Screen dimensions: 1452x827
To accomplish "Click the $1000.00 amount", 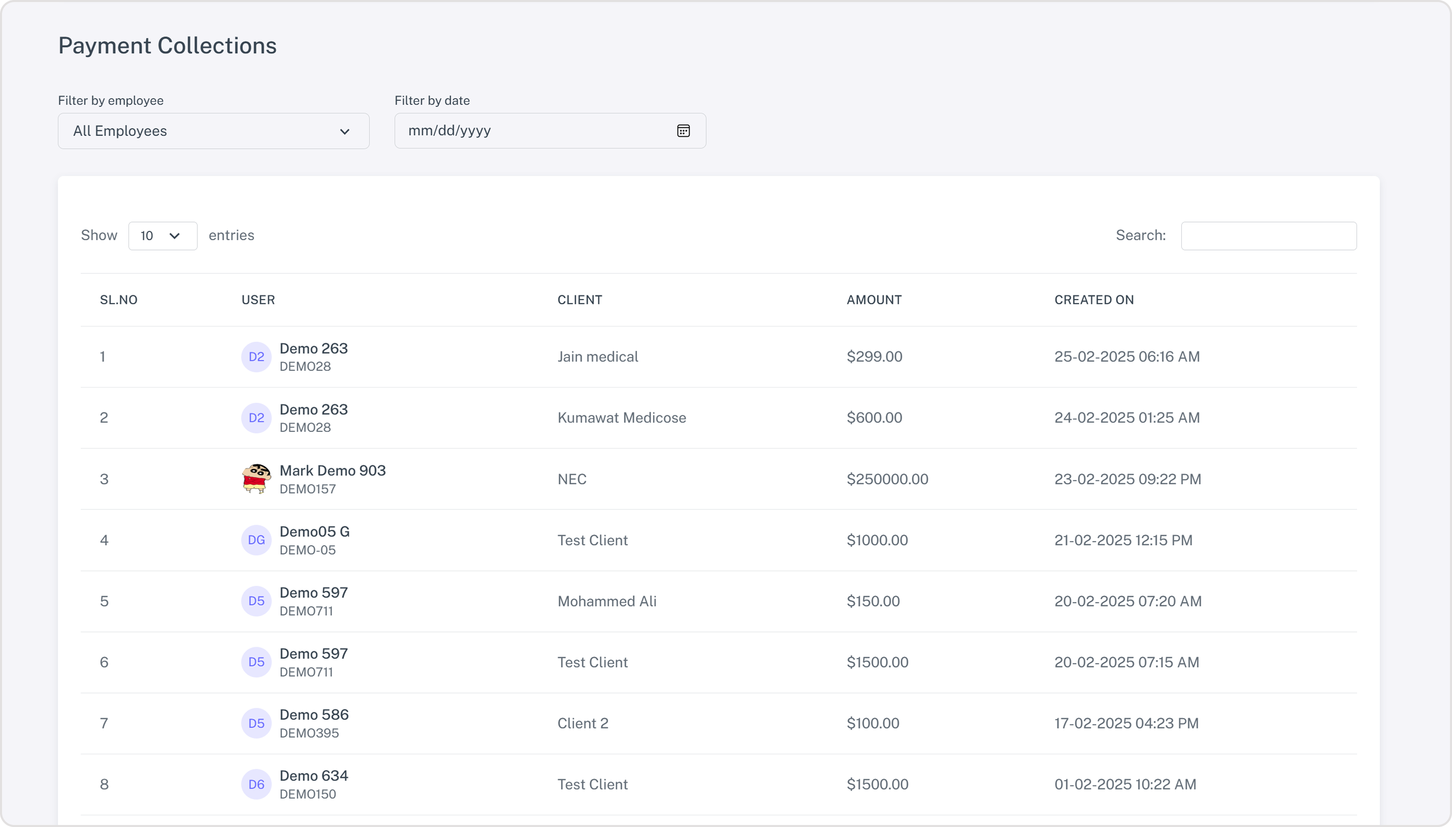I will [877, 540].
